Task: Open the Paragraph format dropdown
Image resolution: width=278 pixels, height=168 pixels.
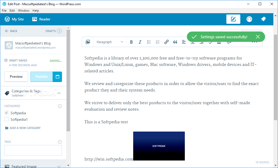Action: coord(110,42)
